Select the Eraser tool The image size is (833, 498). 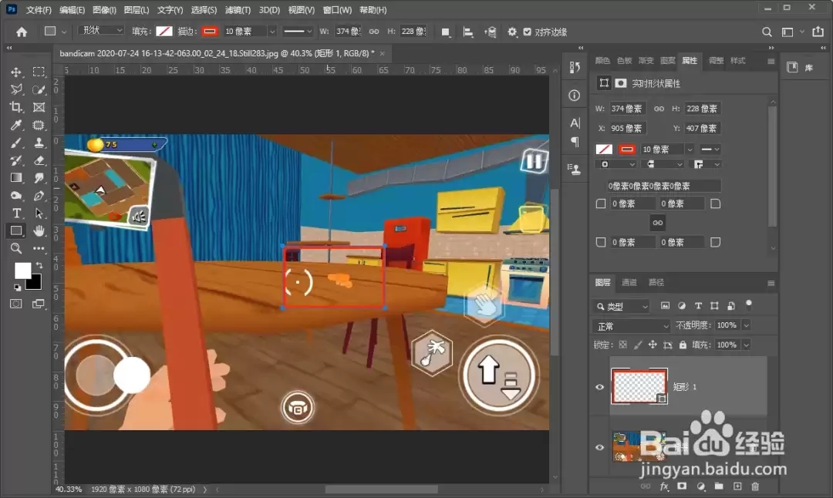click(39, 160)
